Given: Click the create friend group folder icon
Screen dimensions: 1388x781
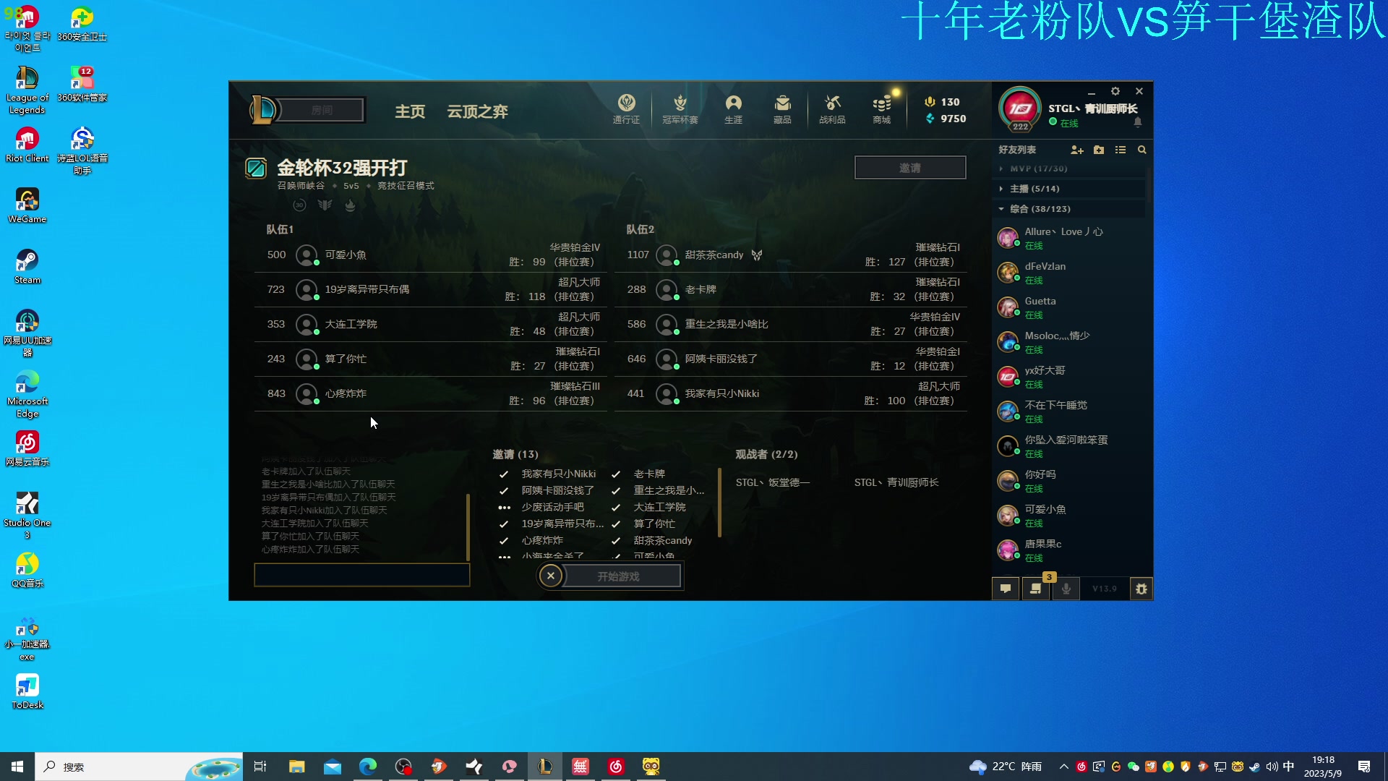Looking at the screenshot, I should (x=1099, y=150).
